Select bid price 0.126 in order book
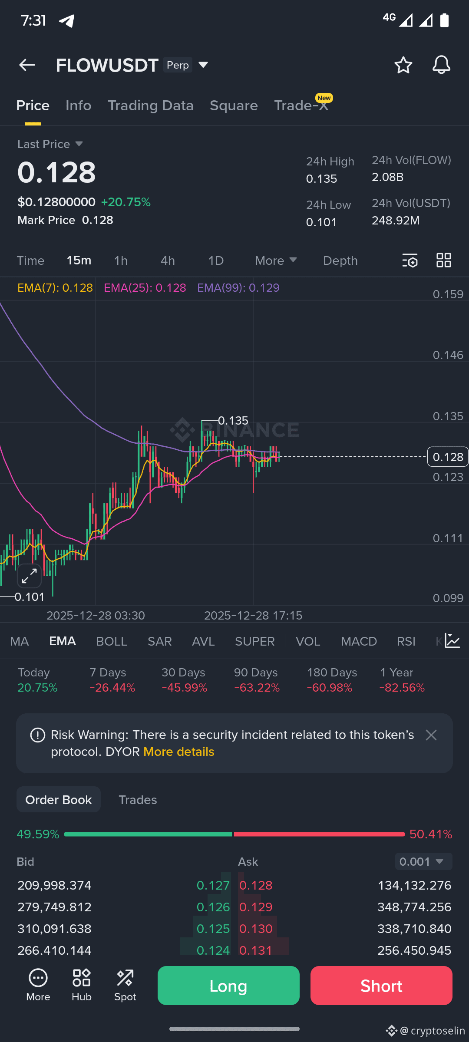 (213, 907)
